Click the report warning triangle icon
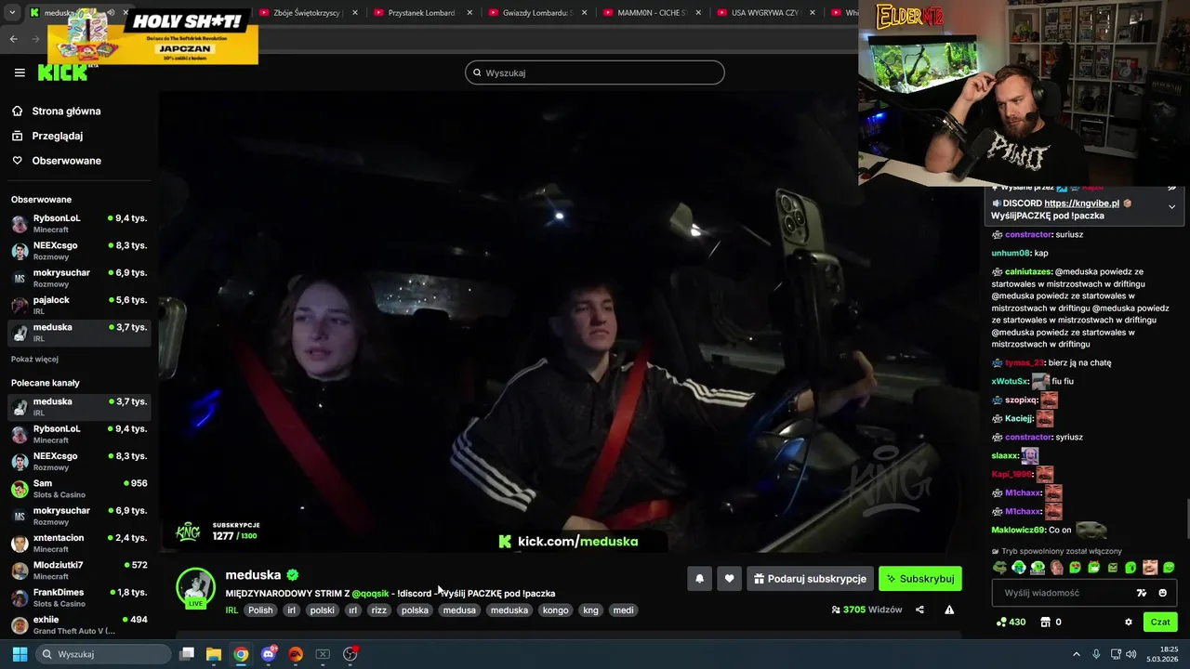Viewport: 1190px width, 669px height. pyautogui.click(x=949, y=610)
